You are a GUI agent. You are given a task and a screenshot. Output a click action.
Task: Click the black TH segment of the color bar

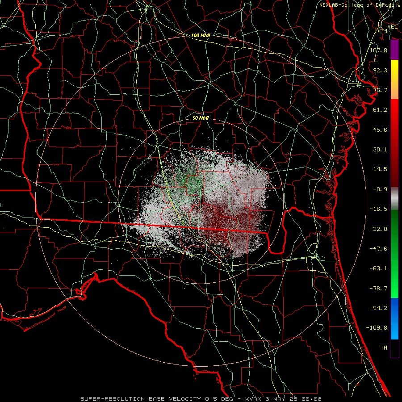click(394, 348)
